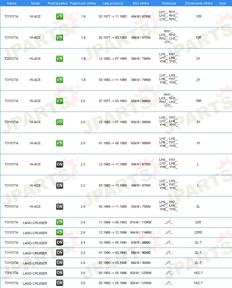Viewport: 232px width, 288px height.
Task: Click TOYOTA brand in the 22RE row
Action: (11, 232)
